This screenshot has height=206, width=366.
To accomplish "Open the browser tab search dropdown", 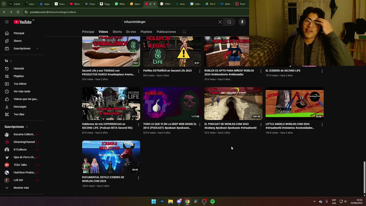I will [x=4, y=4].
